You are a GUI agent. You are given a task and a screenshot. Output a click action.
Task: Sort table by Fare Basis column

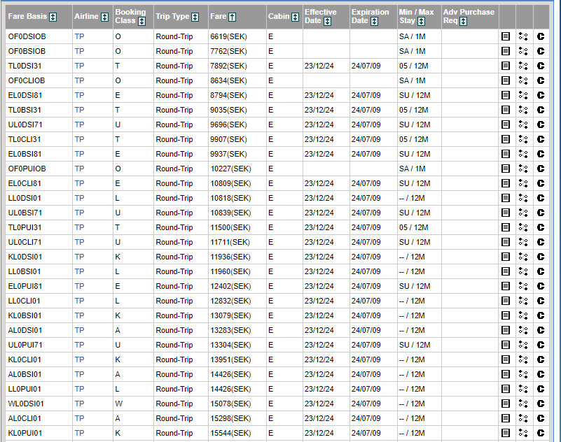pos(53,17)
